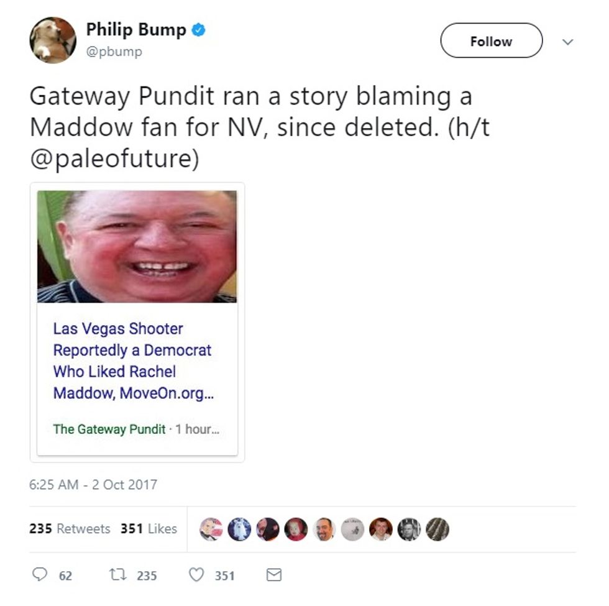Enlarge the smiling man article image
Image resolution: width=609 pixels, height=606 pixels.
[x=137, y=246]
